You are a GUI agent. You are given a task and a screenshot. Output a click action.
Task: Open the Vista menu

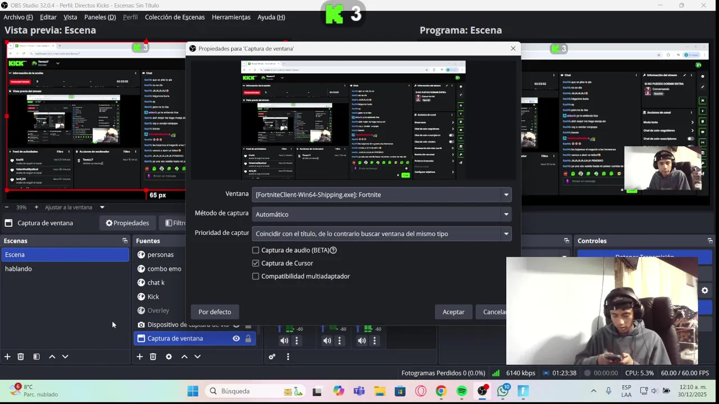[x=70, y=17]
